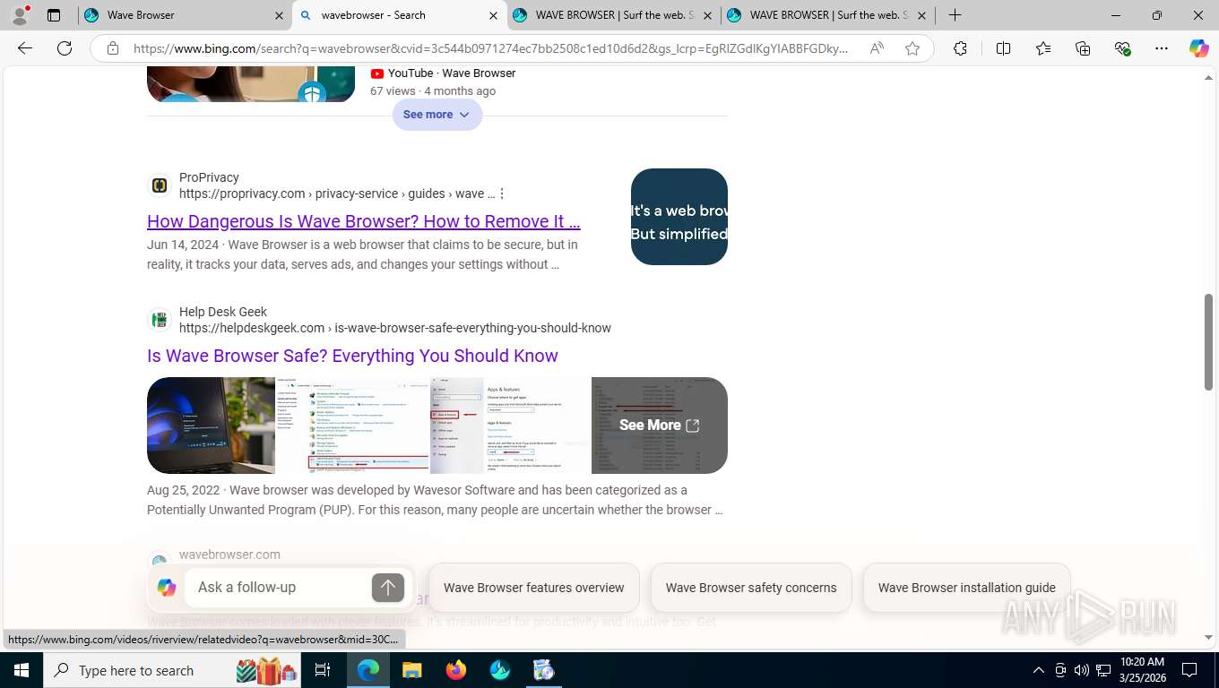
Task: Open the Apps & features screenshot thumbnail
Action: [511, 426]
